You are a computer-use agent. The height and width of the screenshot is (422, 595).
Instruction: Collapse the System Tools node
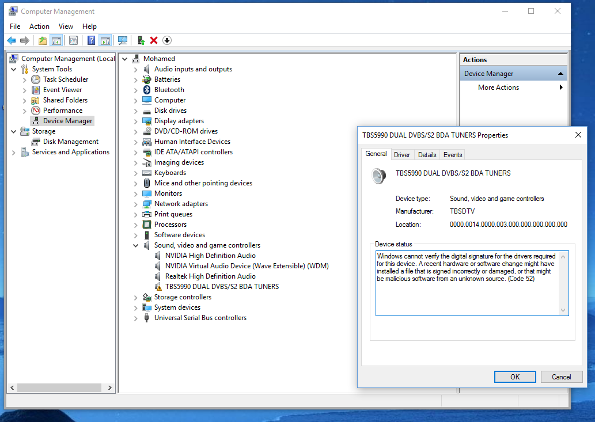click(14, 70)
